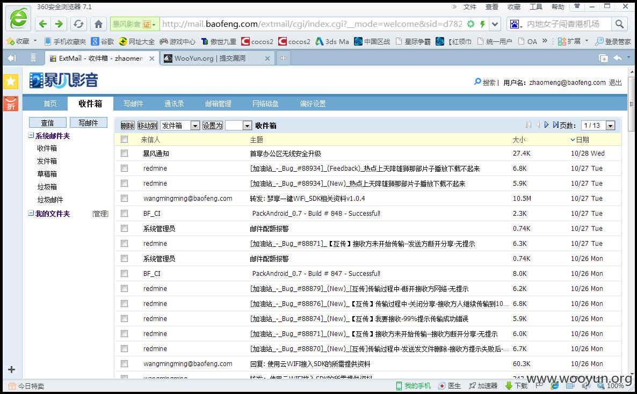Image resolution: width=637 pixels, height=394 pixels.
Task: Check redmine Bug #88879 email checkbox
Action: point(124,288)
